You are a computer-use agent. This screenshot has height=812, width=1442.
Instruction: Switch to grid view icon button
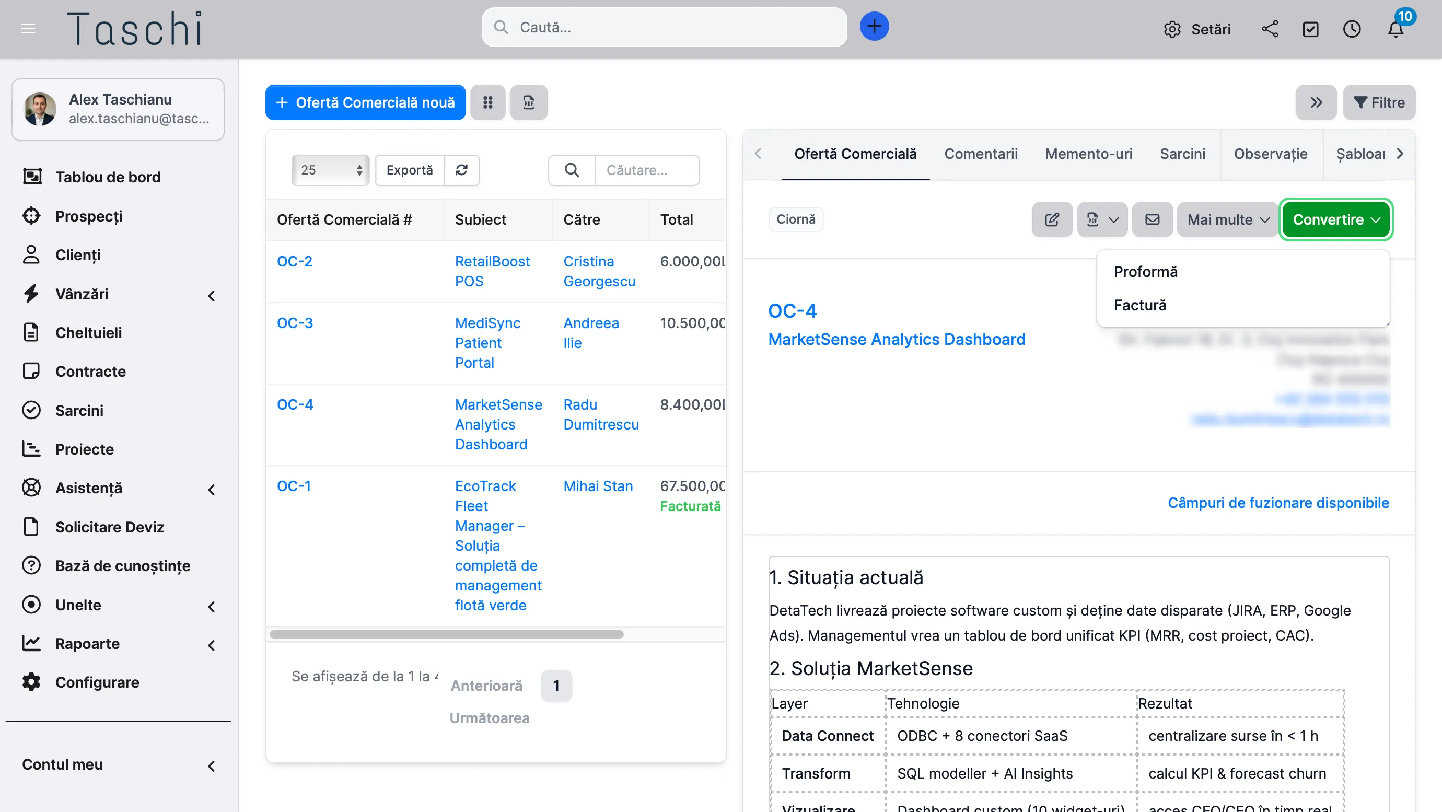pyautogui.click(x=487, y=102)
